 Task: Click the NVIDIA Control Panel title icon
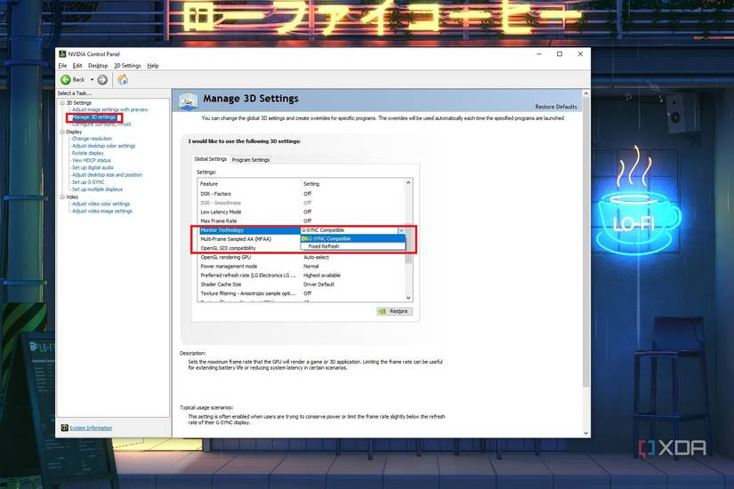tap(62, 54)
